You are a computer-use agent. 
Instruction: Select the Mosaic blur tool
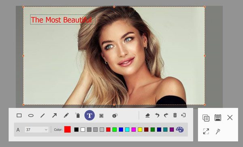(x=101, y=116)
